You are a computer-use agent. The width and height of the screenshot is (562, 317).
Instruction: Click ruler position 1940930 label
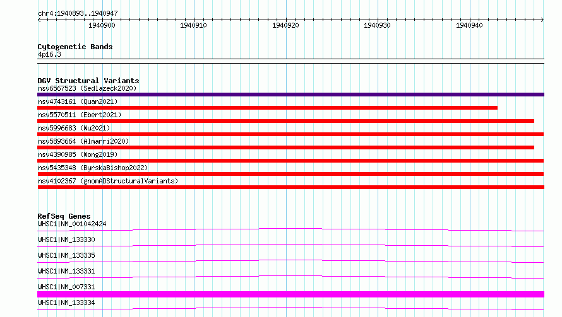pos(377,25)
